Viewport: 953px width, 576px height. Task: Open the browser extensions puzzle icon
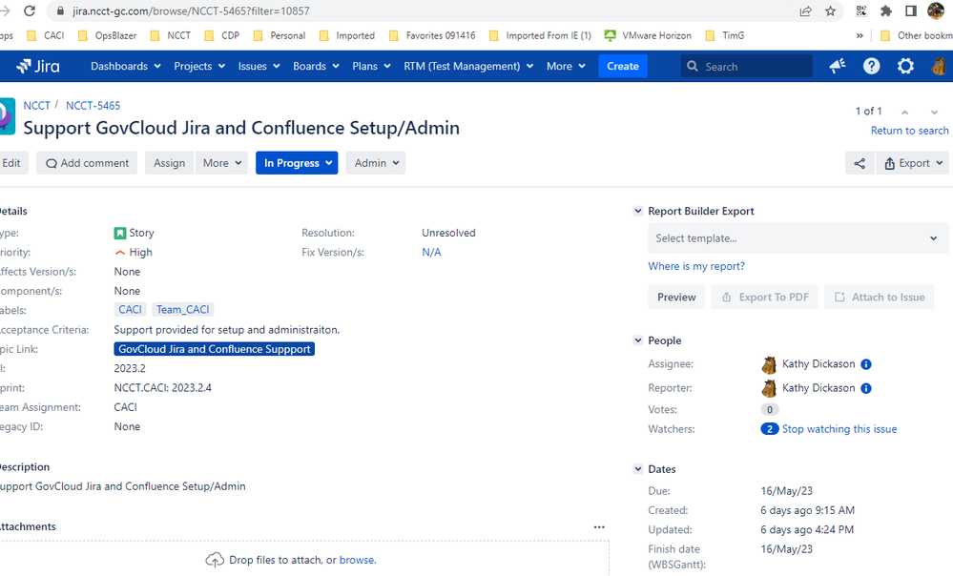tap(886, 10)
